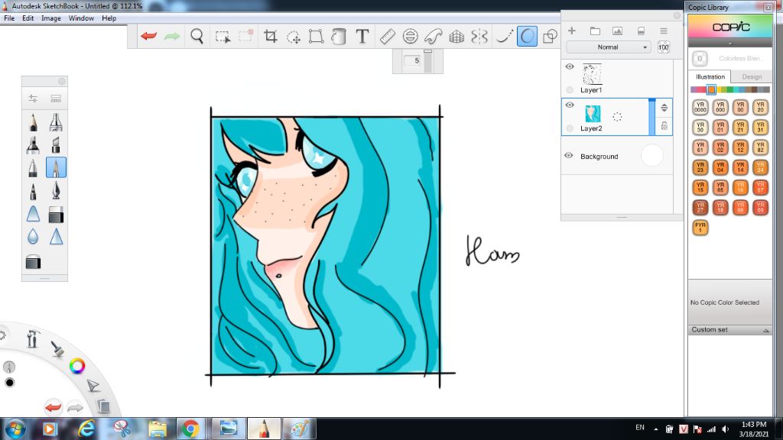Open the layer menu hamburger icon
Screen dimensions: 783x440
tap(664, 31)
